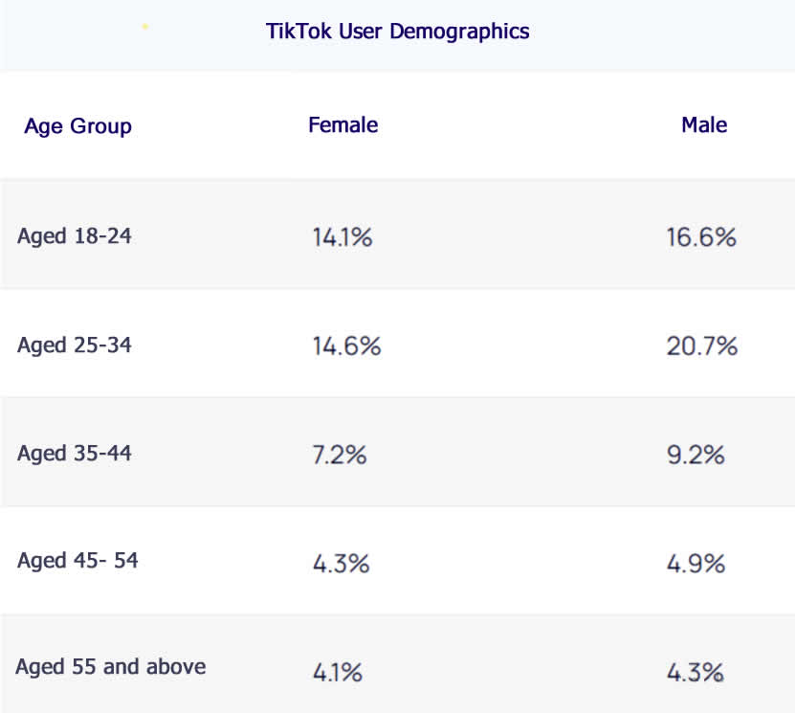Click the 16.6% male value
Screen dimensions: 795x713
(x=701, y=237)
